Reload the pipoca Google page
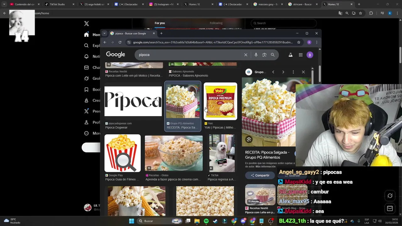 [x=120, y=42]
